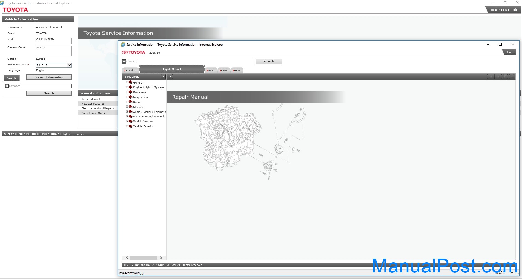Viewport: 522px width, 279px height.
Task: Click the red book icon beside Drivetrain
Action: (x=131, y=92)
